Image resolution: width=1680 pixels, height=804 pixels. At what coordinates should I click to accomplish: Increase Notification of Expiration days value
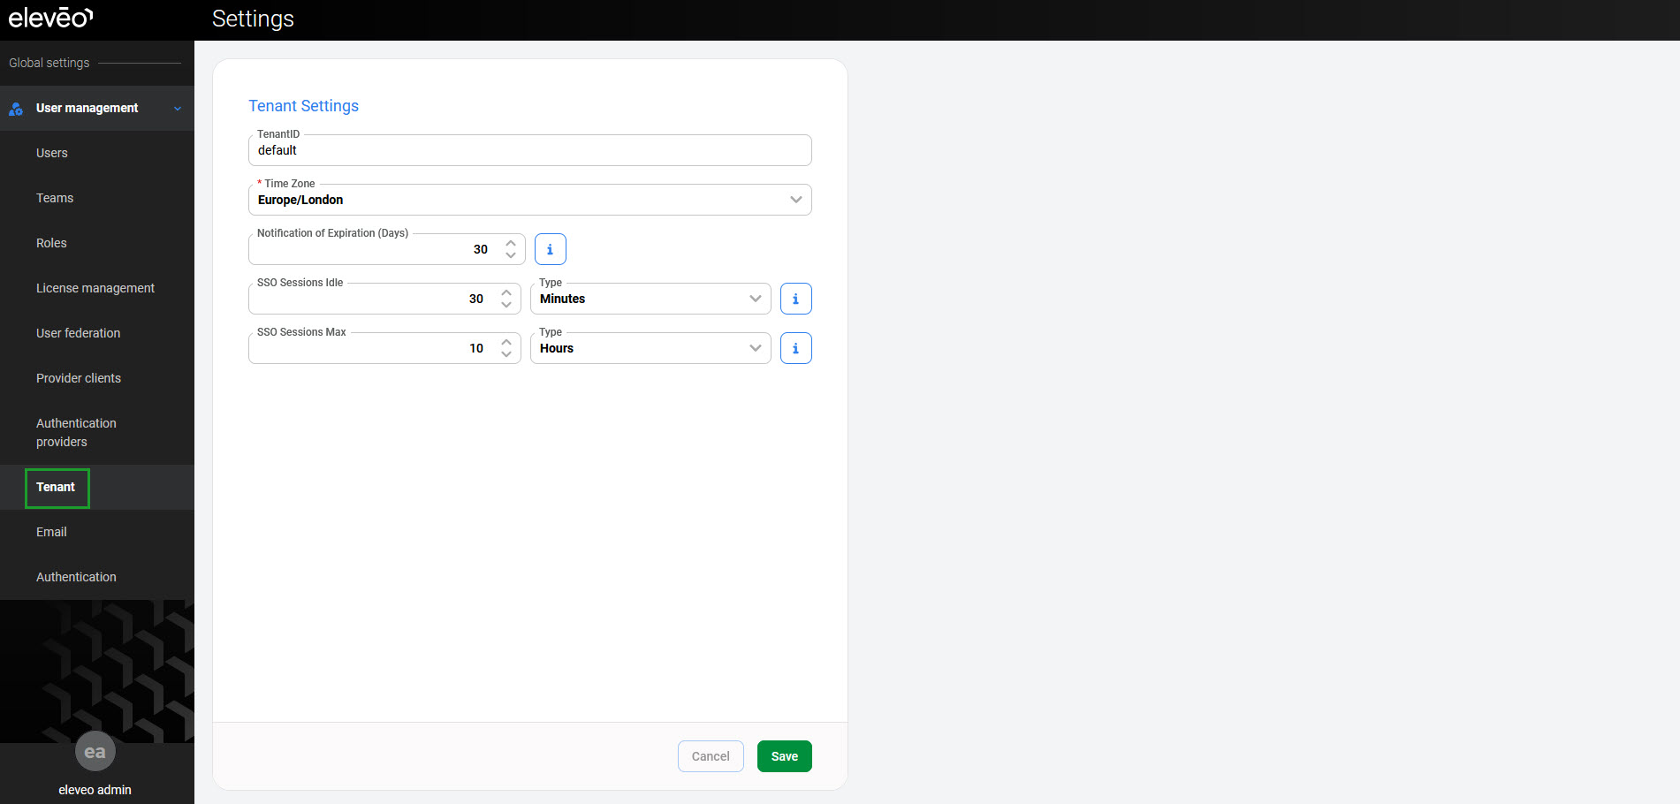[511, 243]
